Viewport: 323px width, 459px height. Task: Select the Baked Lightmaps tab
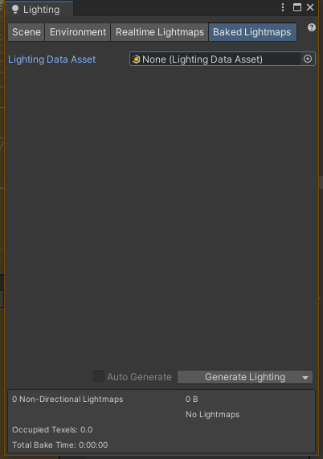pyautogui.click(x=252, y=32)
